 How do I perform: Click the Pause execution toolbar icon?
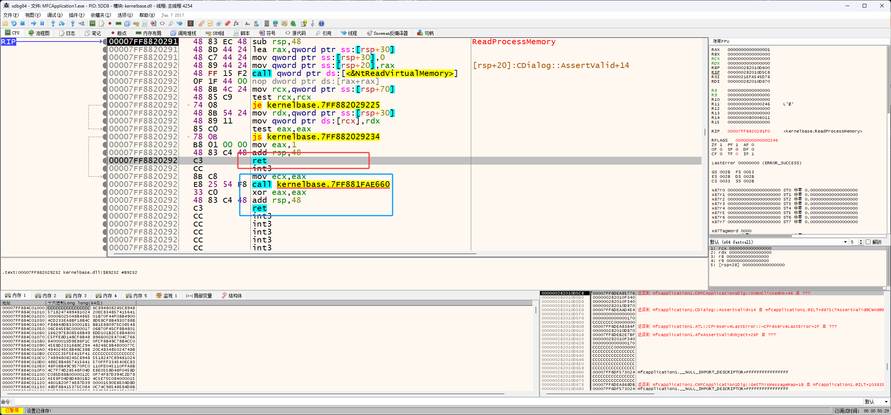click(42, 23)
